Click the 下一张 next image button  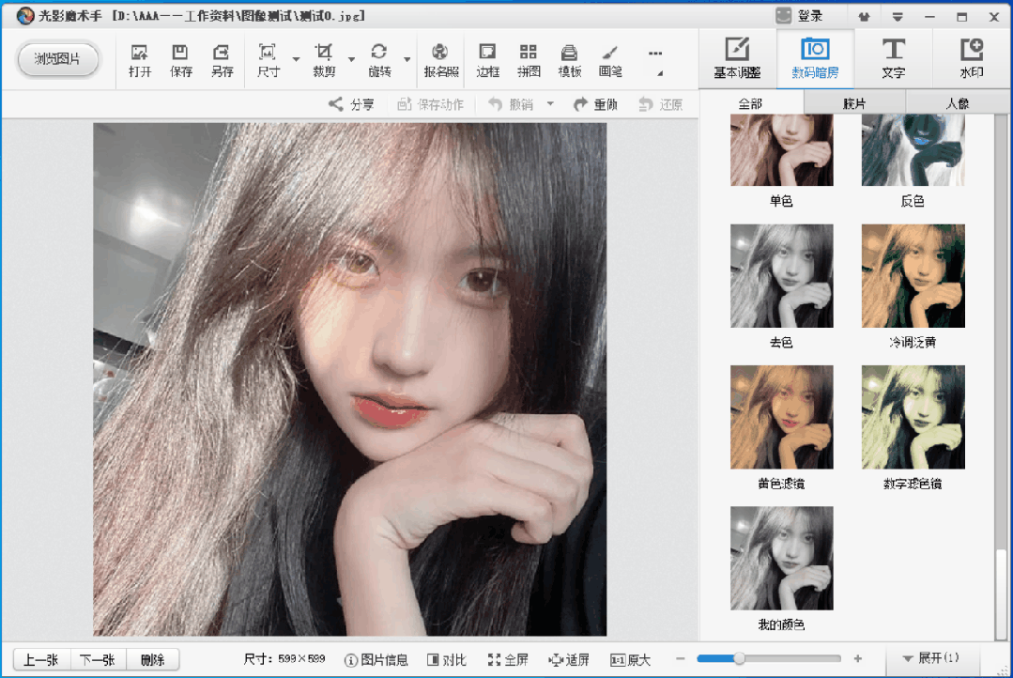pyautogui.click(x=97, y=660)
